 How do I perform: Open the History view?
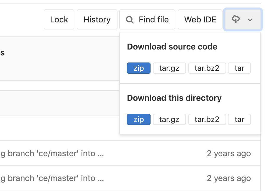(x=97, y=19)
